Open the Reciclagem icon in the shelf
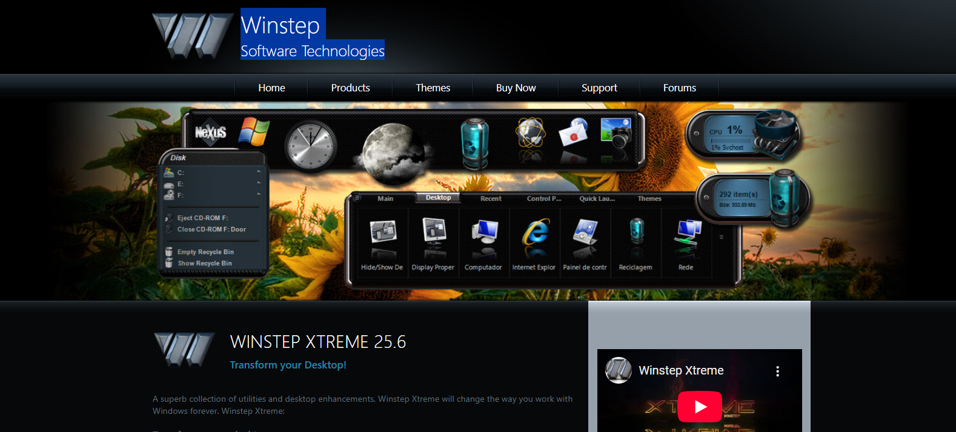The image size is (956, 432). tap(636, 231)
